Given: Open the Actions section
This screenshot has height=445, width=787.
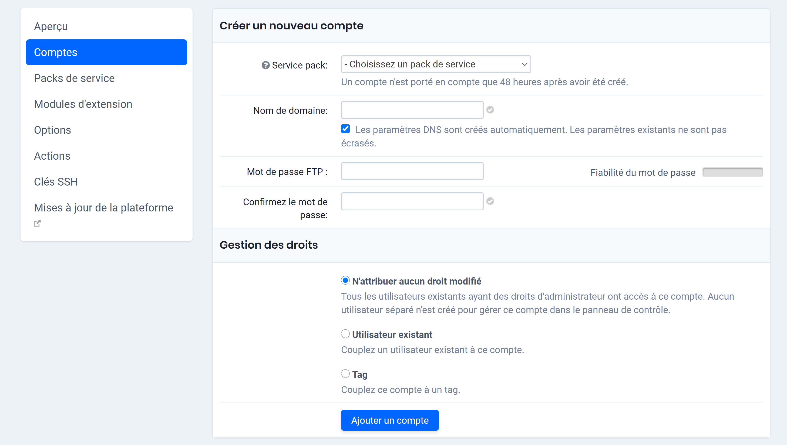Looking at the screenshot, I should tap(52, 156).
